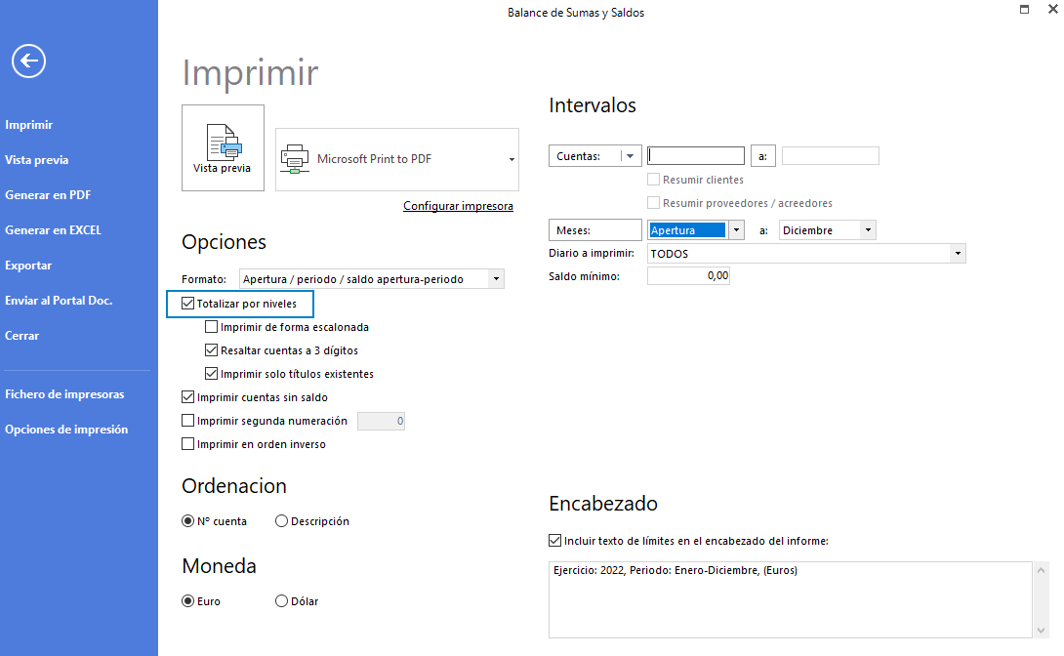Enable Imprimir de forma escalonada

click(x=212, y=327)
